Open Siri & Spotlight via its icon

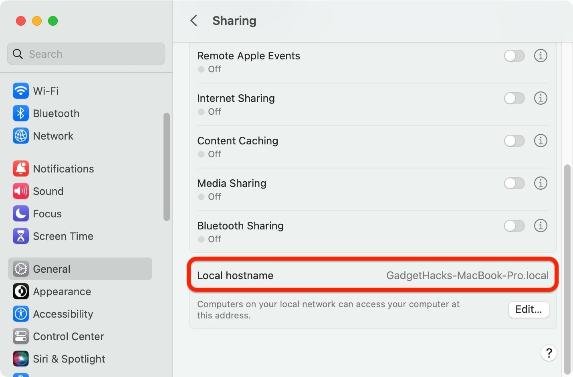(x=20, y=359)
